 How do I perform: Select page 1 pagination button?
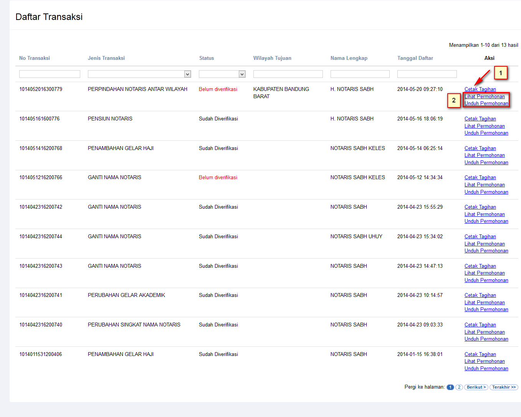point(450,387)
